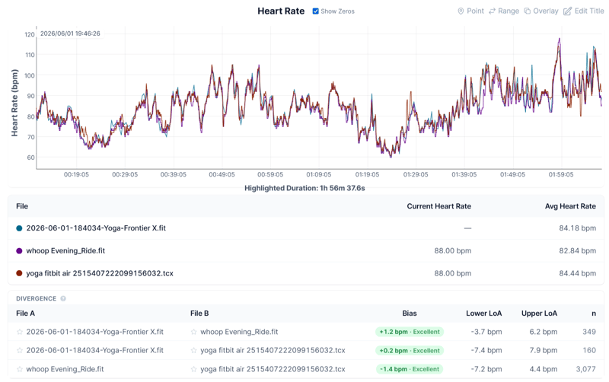Click the DIVERGENCE section heading
The height and width of the screenshot is (382, 609).
pyautogui.click(x=36, y=298)
